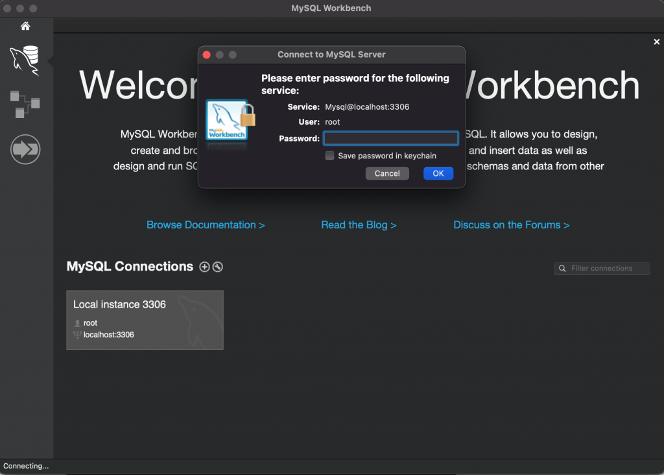Screen dimensions: 664x475
Task: Open the Home tab icon
Action: coord(25,26)
